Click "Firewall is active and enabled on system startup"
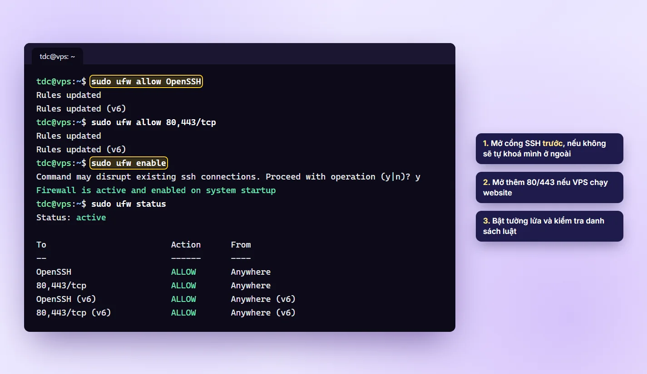Image resolution: width=647 pixels, height=374 pixels. tap(156, 190)
